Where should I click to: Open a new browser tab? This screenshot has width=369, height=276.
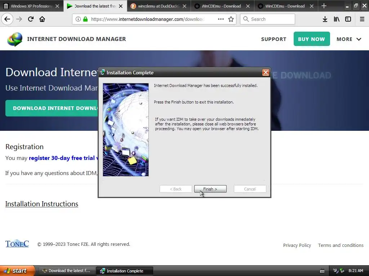(324, 6)
